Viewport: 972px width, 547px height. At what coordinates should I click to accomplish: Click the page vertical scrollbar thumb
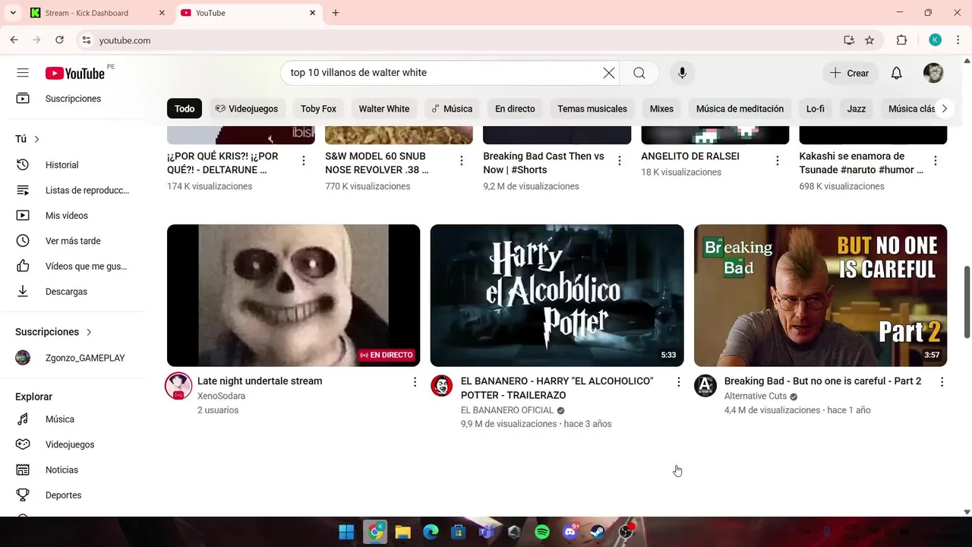pos(967,302)
